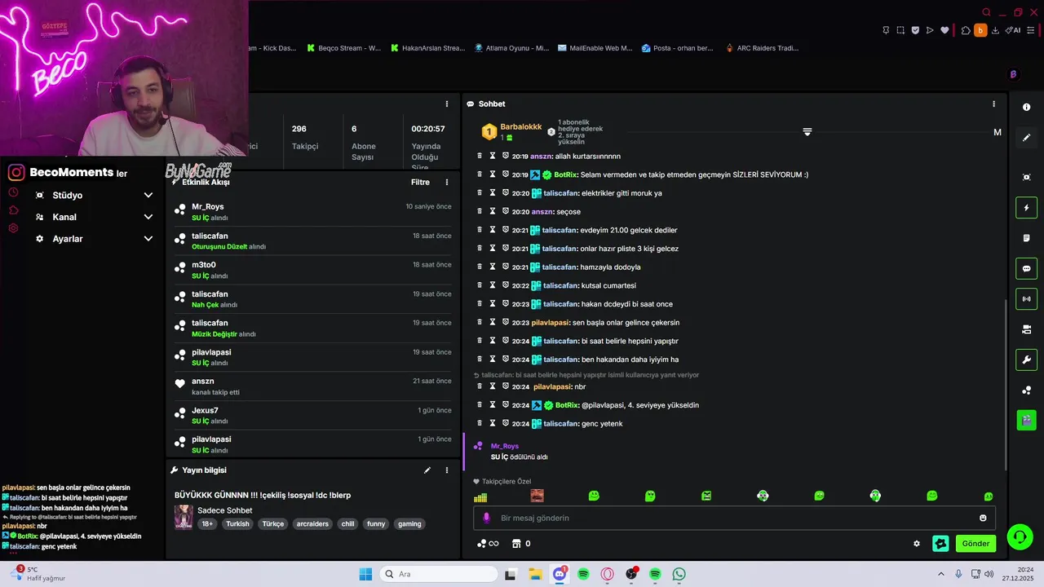Switch to Beqco Stream browser tab
Viewport: 1044px width, 587px height.
[x=343, y=48]
